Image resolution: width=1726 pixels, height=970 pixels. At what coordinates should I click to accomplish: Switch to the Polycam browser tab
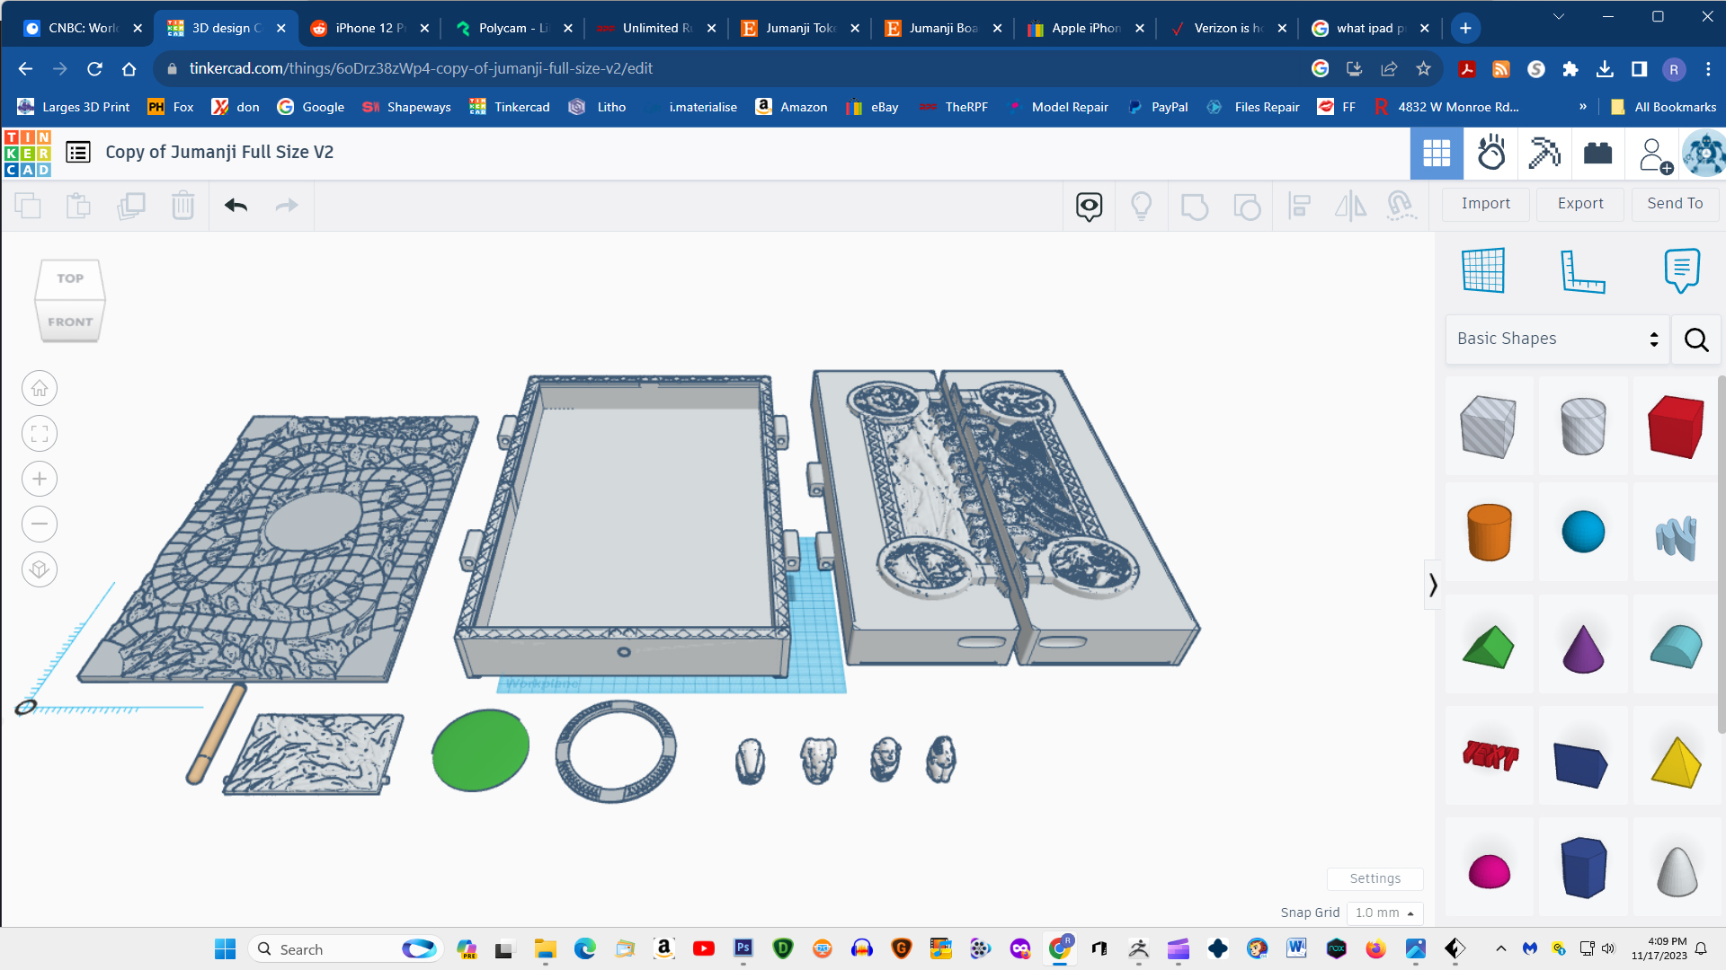tap(512, 28)
